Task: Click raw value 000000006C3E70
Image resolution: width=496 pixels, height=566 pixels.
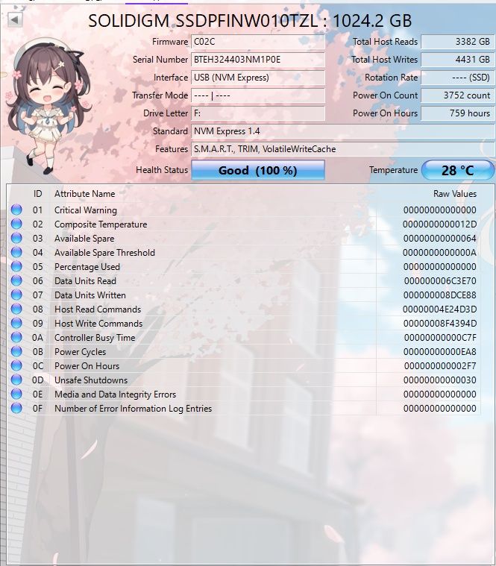Action: [440, 281]
